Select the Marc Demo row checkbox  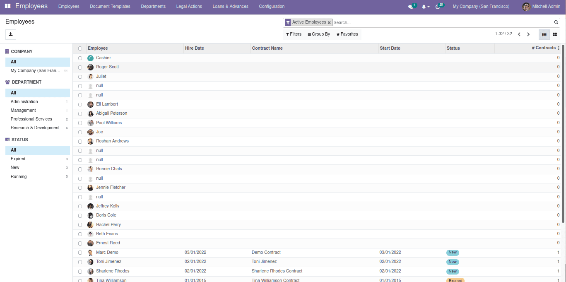[80, 253]
